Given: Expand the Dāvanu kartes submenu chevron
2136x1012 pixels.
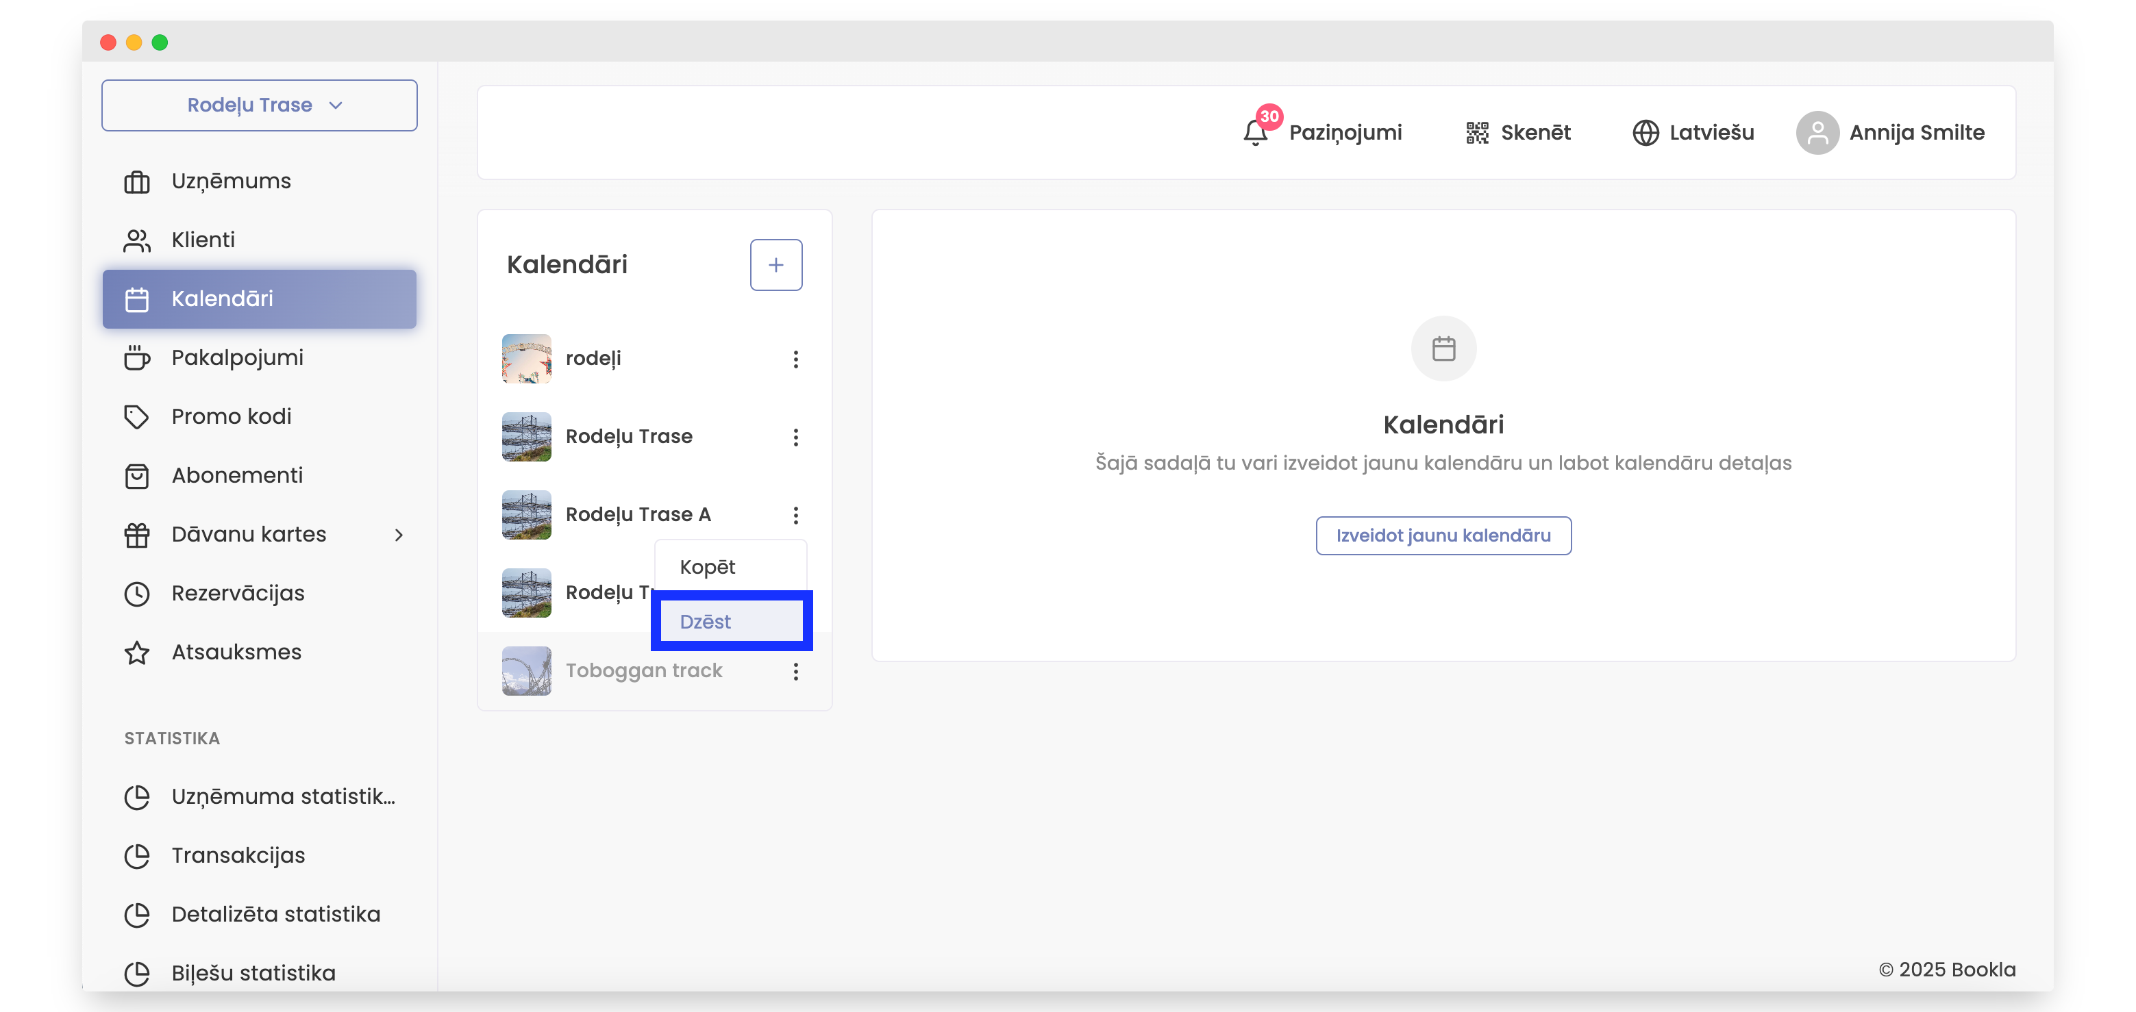Looking at the screenshot, I should pyautogui.click(x=399, y=535).
